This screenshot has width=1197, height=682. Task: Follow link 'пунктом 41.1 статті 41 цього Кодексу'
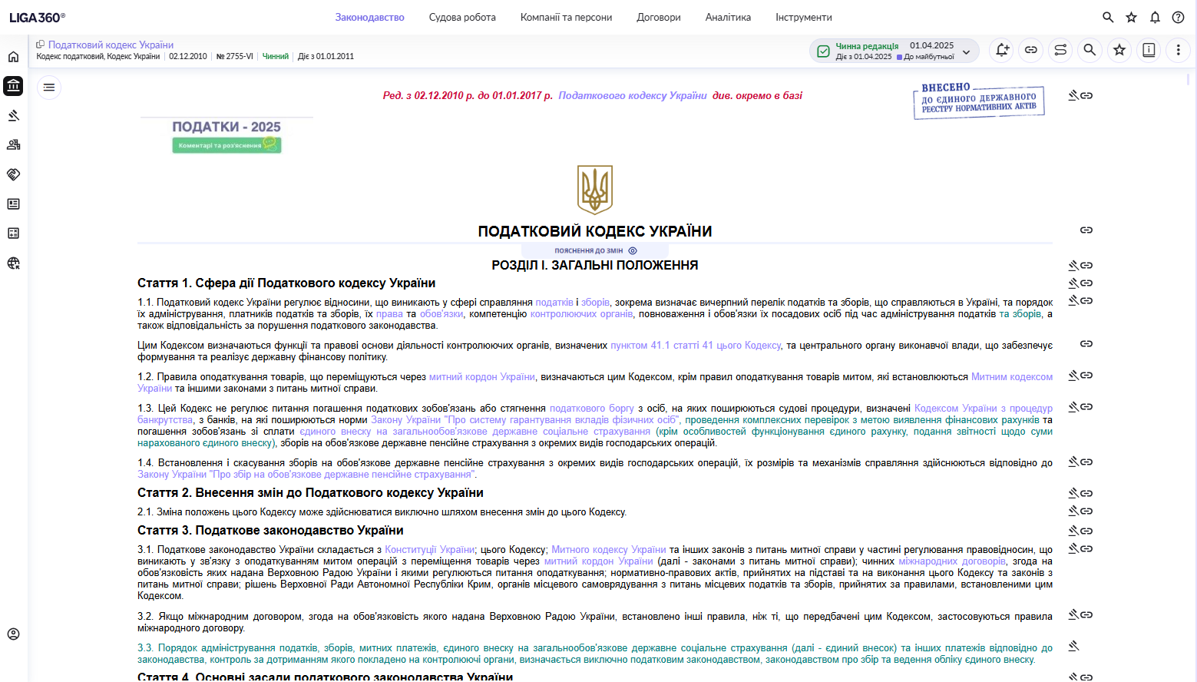[x=696, y=345]
